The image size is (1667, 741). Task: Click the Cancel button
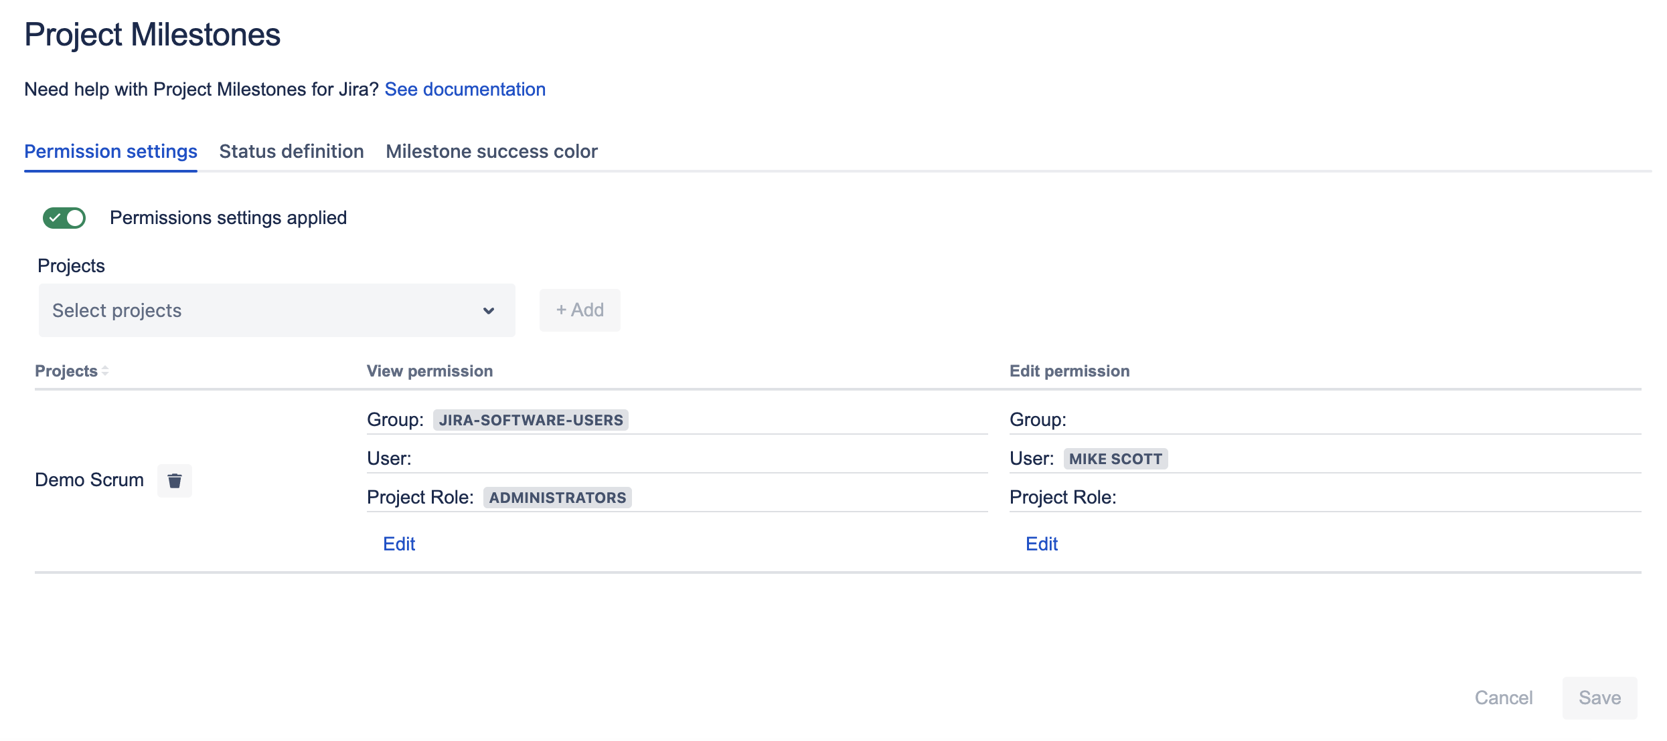click(1504, 698)
